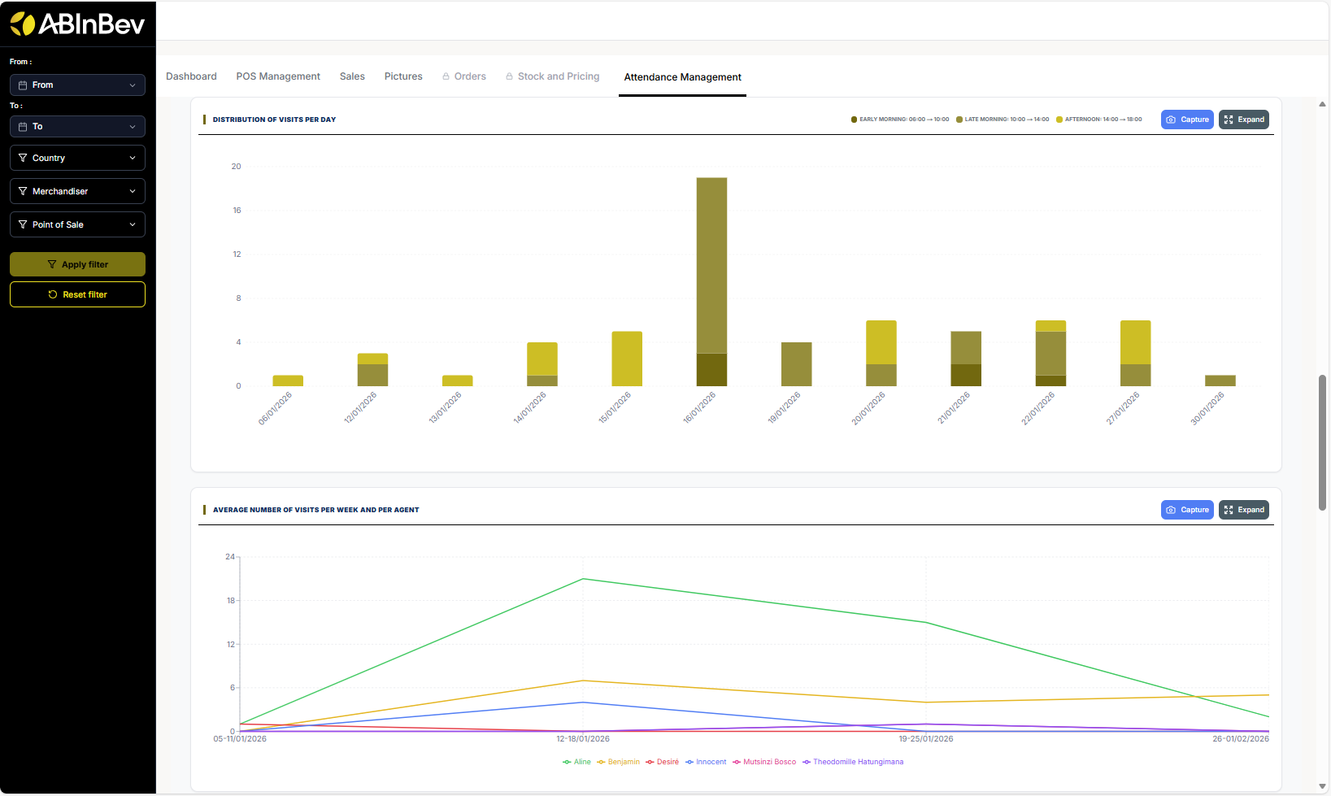Click the page vertical scrollbar thumb

pyautogui.click(x=1322, y=442)
